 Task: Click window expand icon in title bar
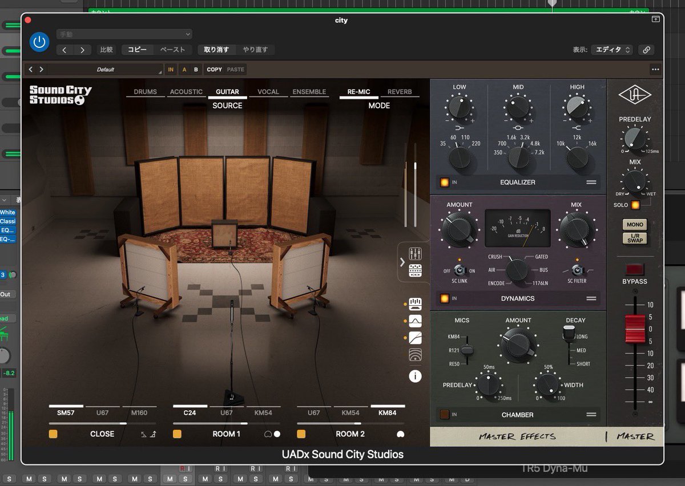[x=655, y=19]
